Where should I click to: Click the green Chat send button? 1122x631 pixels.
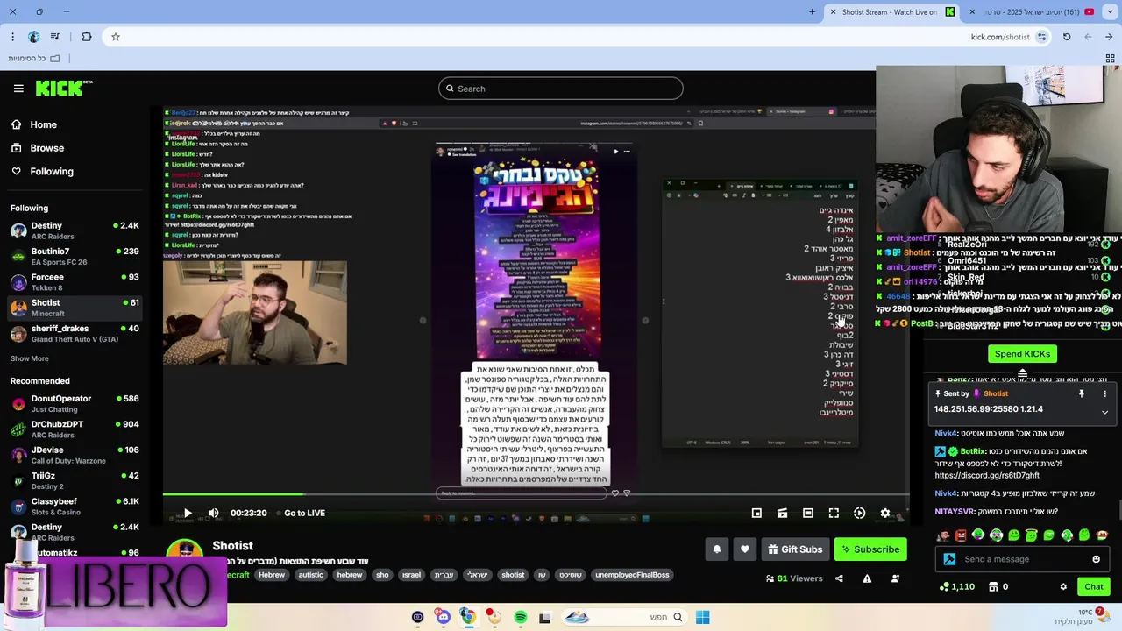point(1093,586)
